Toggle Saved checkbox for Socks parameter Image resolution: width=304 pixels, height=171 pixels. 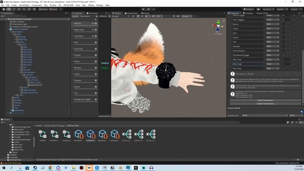pos(294,38)
